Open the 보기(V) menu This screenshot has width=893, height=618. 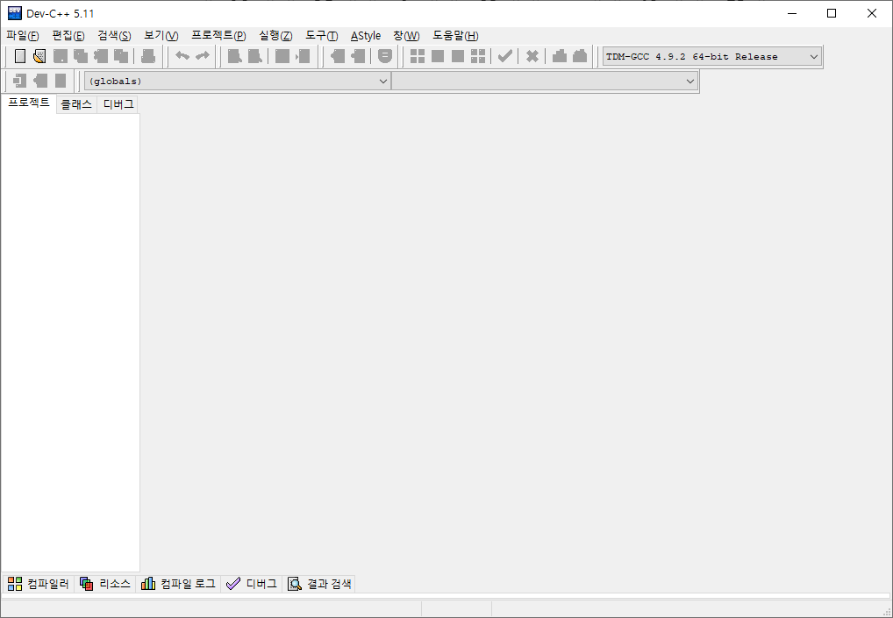click(x=161, y=36)
